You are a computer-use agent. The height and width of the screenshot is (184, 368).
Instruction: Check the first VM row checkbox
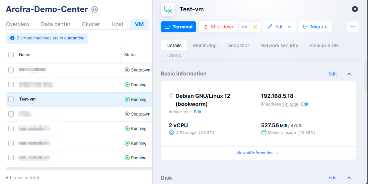pos(11,70)
